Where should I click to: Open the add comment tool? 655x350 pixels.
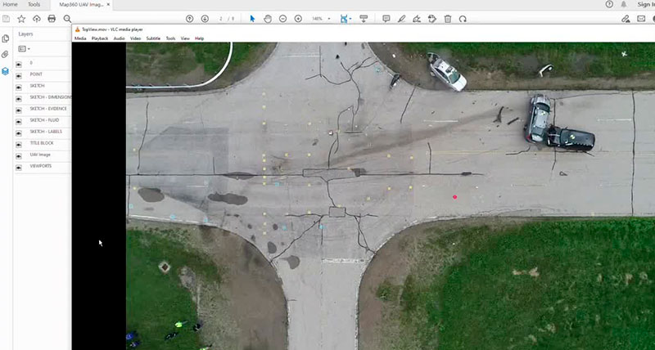coord(386,18)
